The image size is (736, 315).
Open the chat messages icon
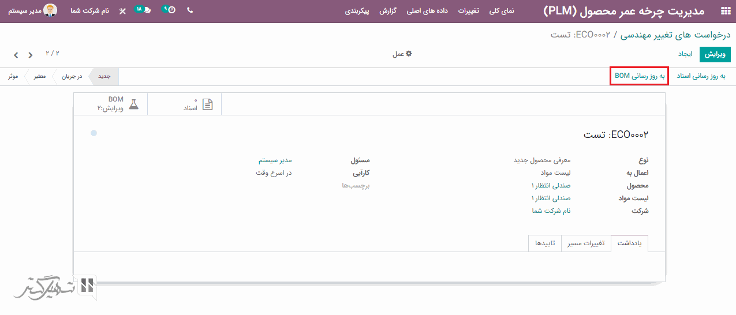[143, 10]
